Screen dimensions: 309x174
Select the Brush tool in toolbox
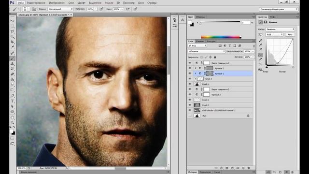coord(13,58)
